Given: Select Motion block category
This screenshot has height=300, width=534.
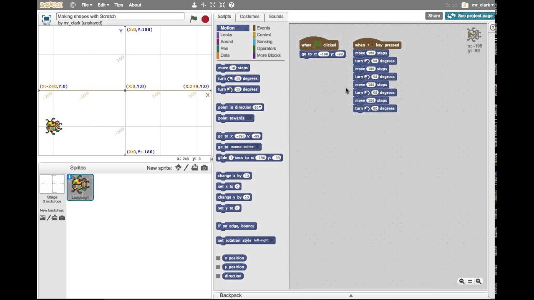Looking at the screenshot, I should (233, 28).
